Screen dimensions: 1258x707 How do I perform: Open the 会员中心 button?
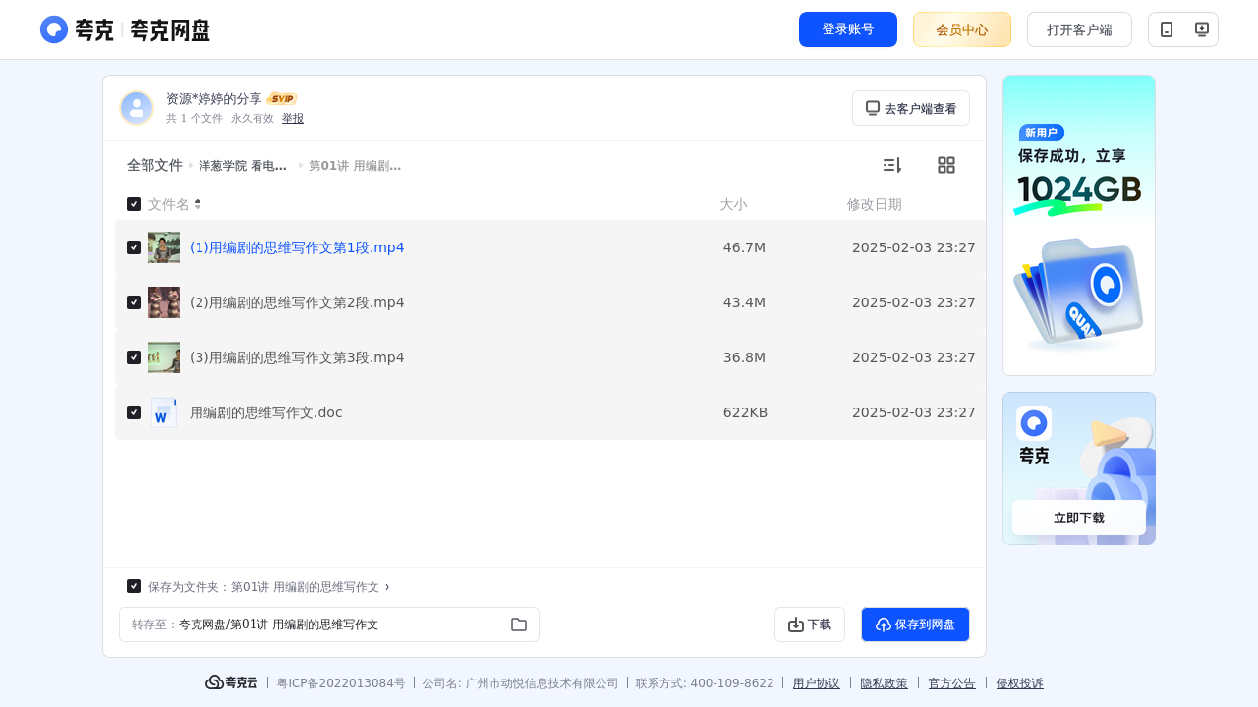point(962,29)
